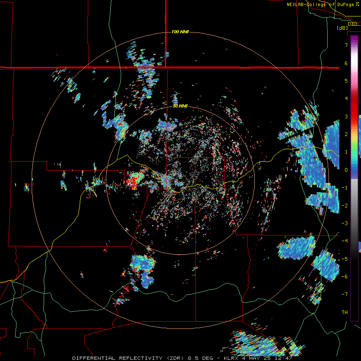This screenshot has height=361, width=361.
Task: Click the NEXLAB-College of DuPage credit text
Action: click(x=320, y=4)
